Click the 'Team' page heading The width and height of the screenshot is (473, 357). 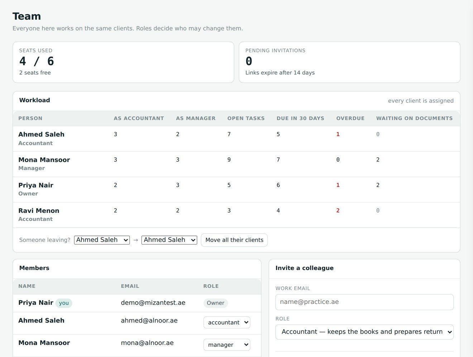click(27, 16)
